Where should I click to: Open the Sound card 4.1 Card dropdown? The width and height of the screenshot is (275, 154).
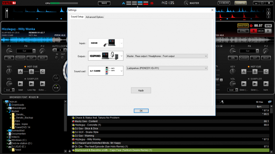[106, 71]
